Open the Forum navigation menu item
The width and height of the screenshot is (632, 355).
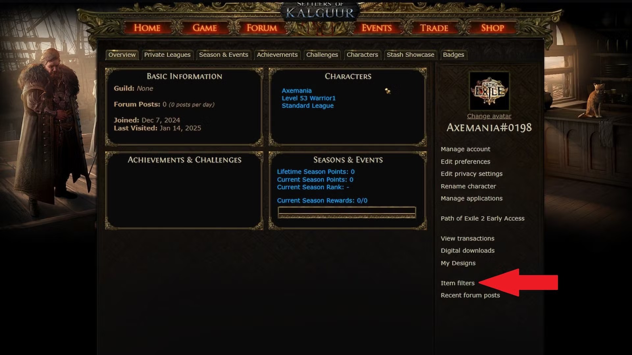click(262, 27)
